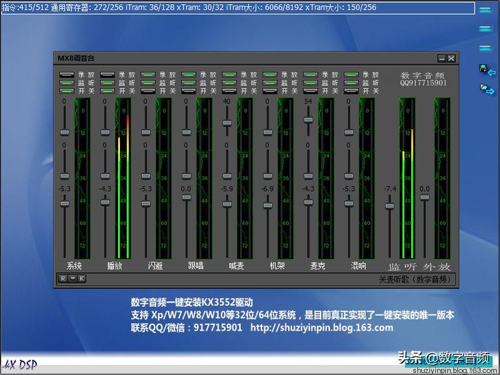Toggle the 播放 channel 开关 button
The image size is (500, 375).
tap(107, 91)
